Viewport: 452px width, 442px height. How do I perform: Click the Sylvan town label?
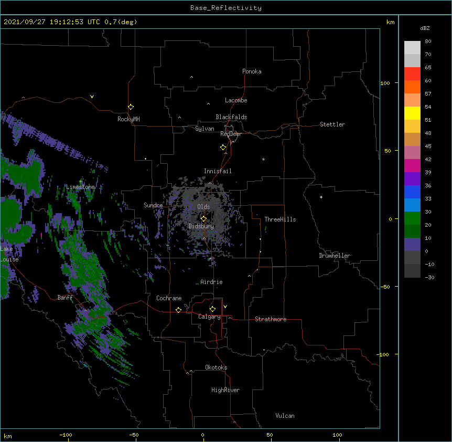[205, 129]
